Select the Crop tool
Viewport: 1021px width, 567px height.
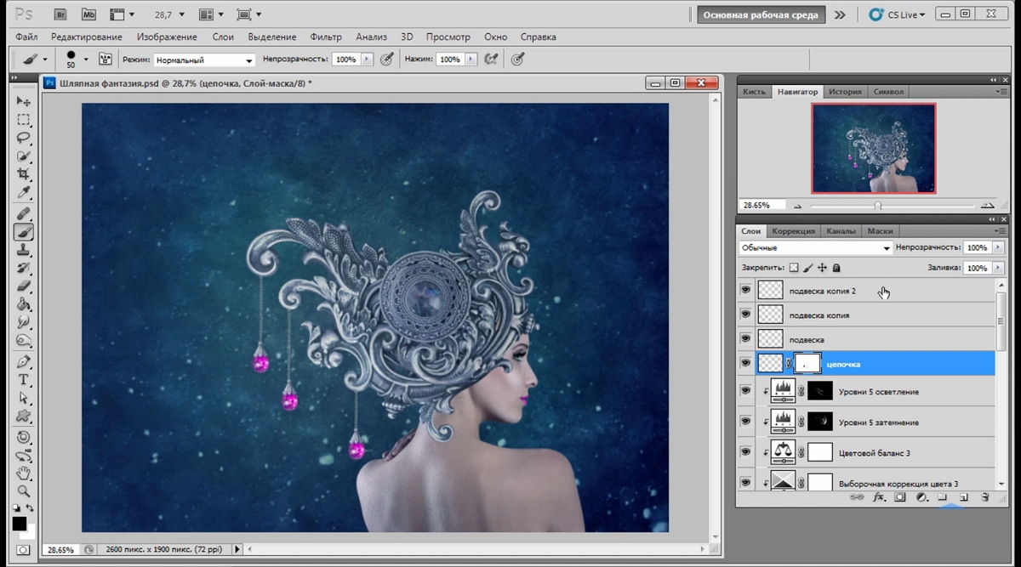coord(24,174)
